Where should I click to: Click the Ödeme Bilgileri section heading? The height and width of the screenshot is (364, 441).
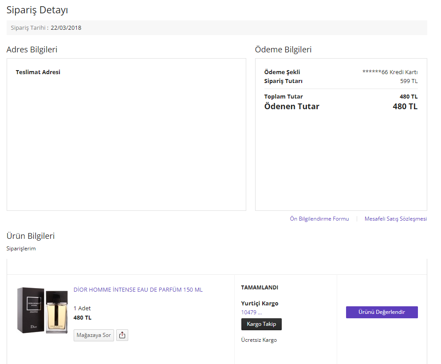point(283,50)
